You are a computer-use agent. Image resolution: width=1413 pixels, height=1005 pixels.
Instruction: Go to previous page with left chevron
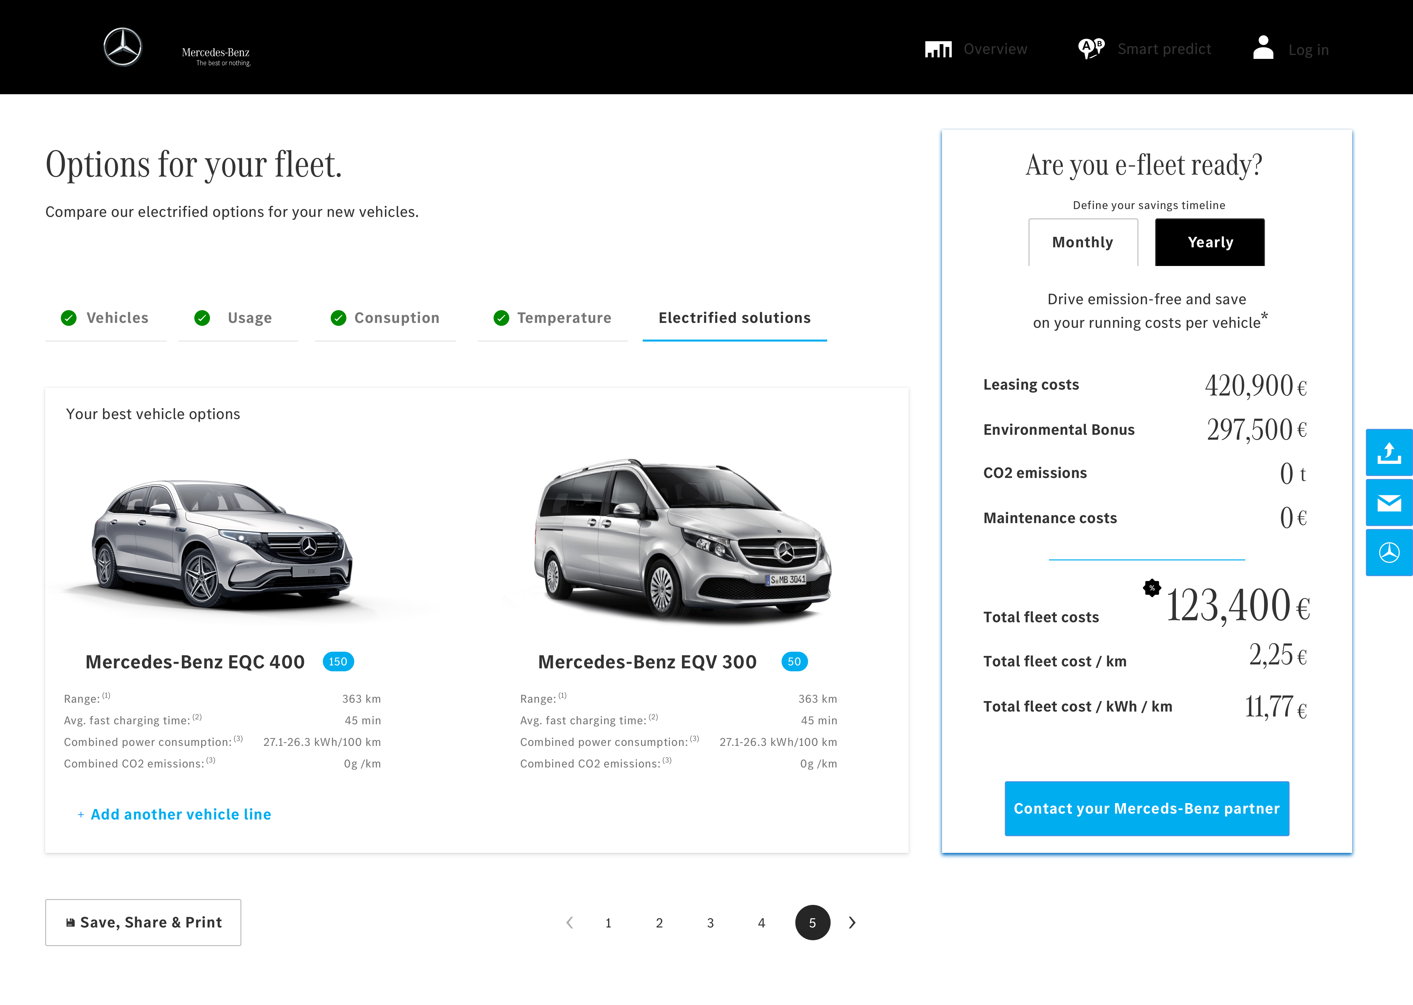click(570, 923)
